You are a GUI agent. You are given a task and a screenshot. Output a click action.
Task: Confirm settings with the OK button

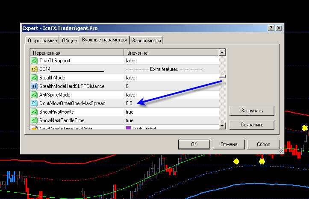[x=194, y=144]
